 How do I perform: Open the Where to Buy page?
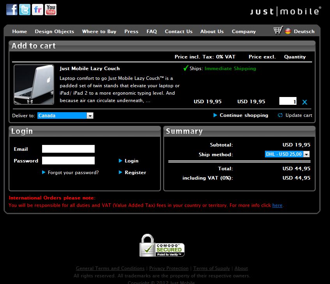(99, 32)
